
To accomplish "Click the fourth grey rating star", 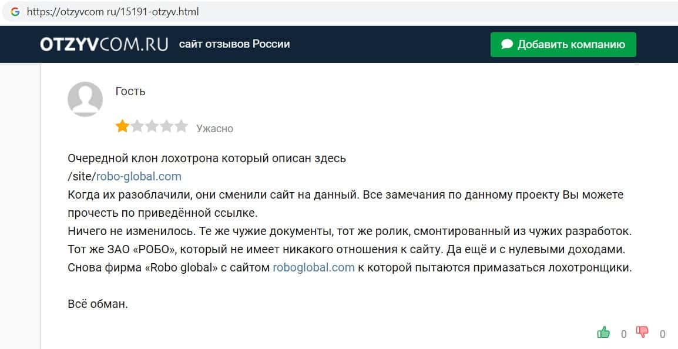I will point(166,126).
